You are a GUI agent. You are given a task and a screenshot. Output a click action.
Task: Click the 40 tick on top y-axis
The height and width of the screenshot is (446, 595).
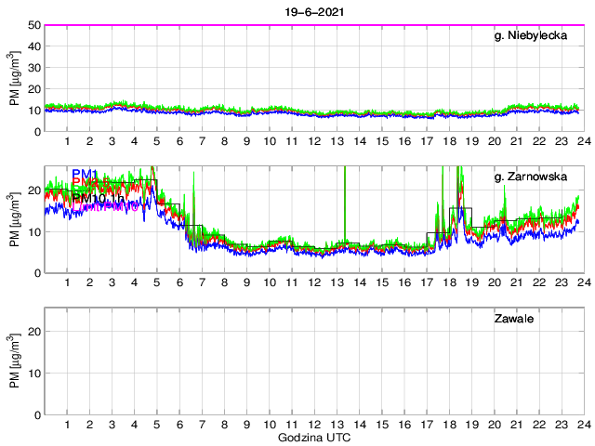point(33,46)
